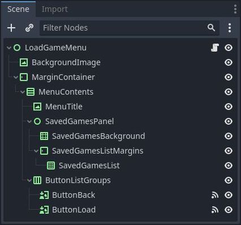
Task: Collapse SavedGamesListMargins children
Action: (36, 151)
